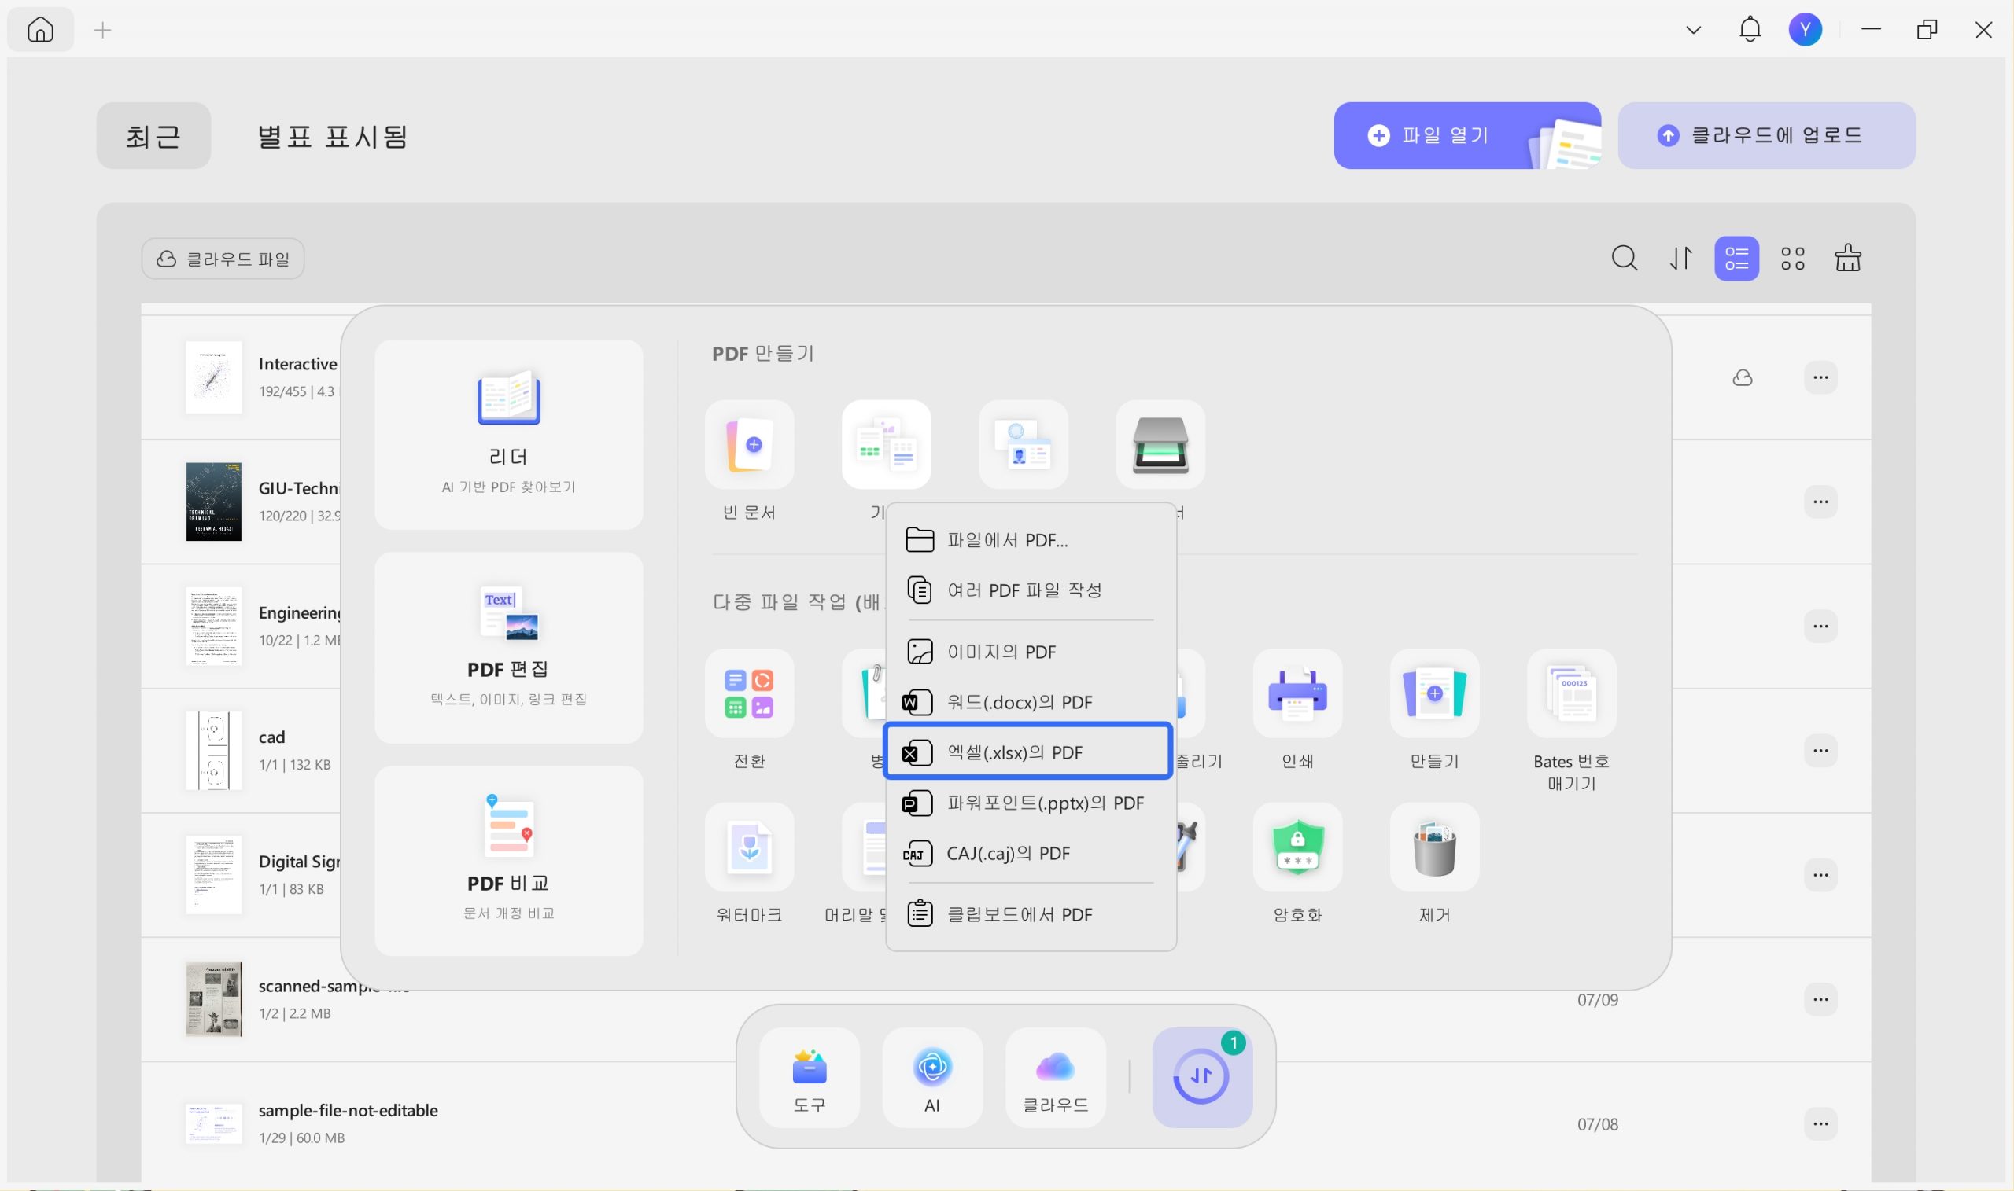
Task: Open the sort order icon
Action: (x=1680, y=259)
